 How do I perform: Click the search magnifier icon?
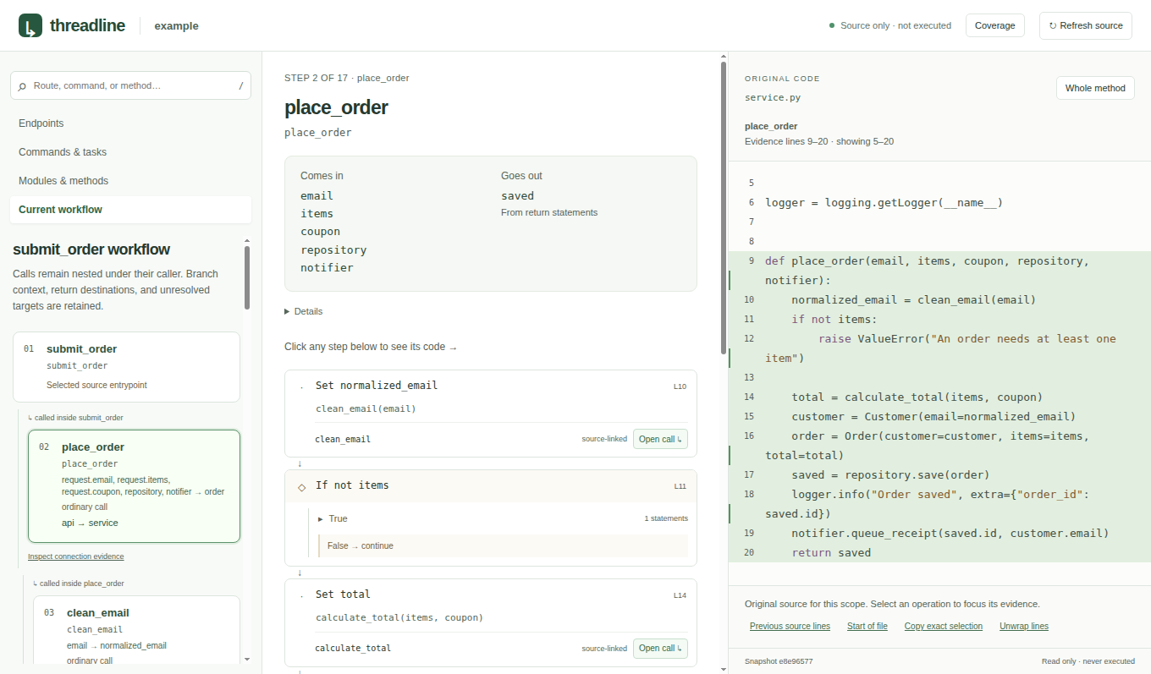coord(22,86)
